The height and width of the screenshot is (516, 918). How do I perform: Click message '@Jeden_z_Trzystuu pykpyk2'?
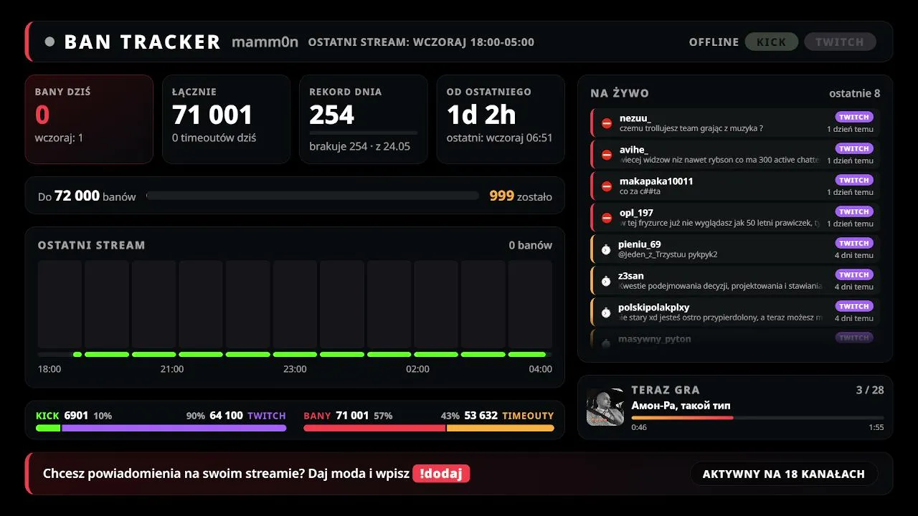[x=668, y=254]
